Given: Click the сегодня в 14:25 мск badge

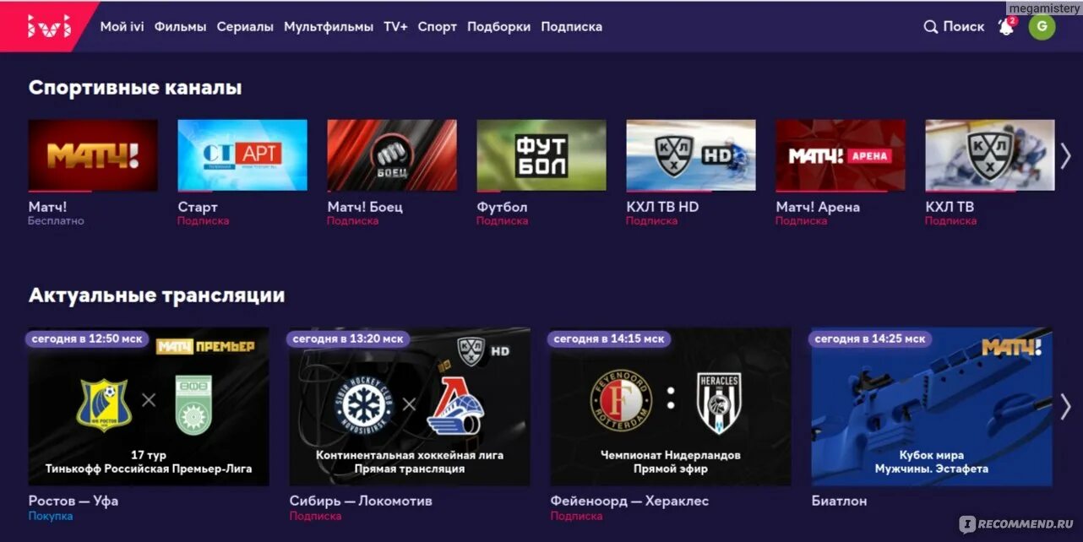Looking at the screenshot, I should click(870, 339).
